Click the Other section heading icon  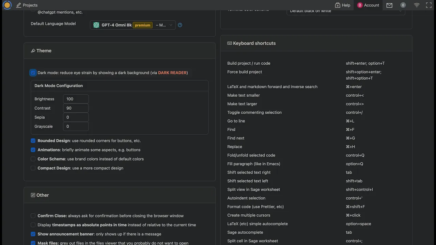tap(33, 195)
